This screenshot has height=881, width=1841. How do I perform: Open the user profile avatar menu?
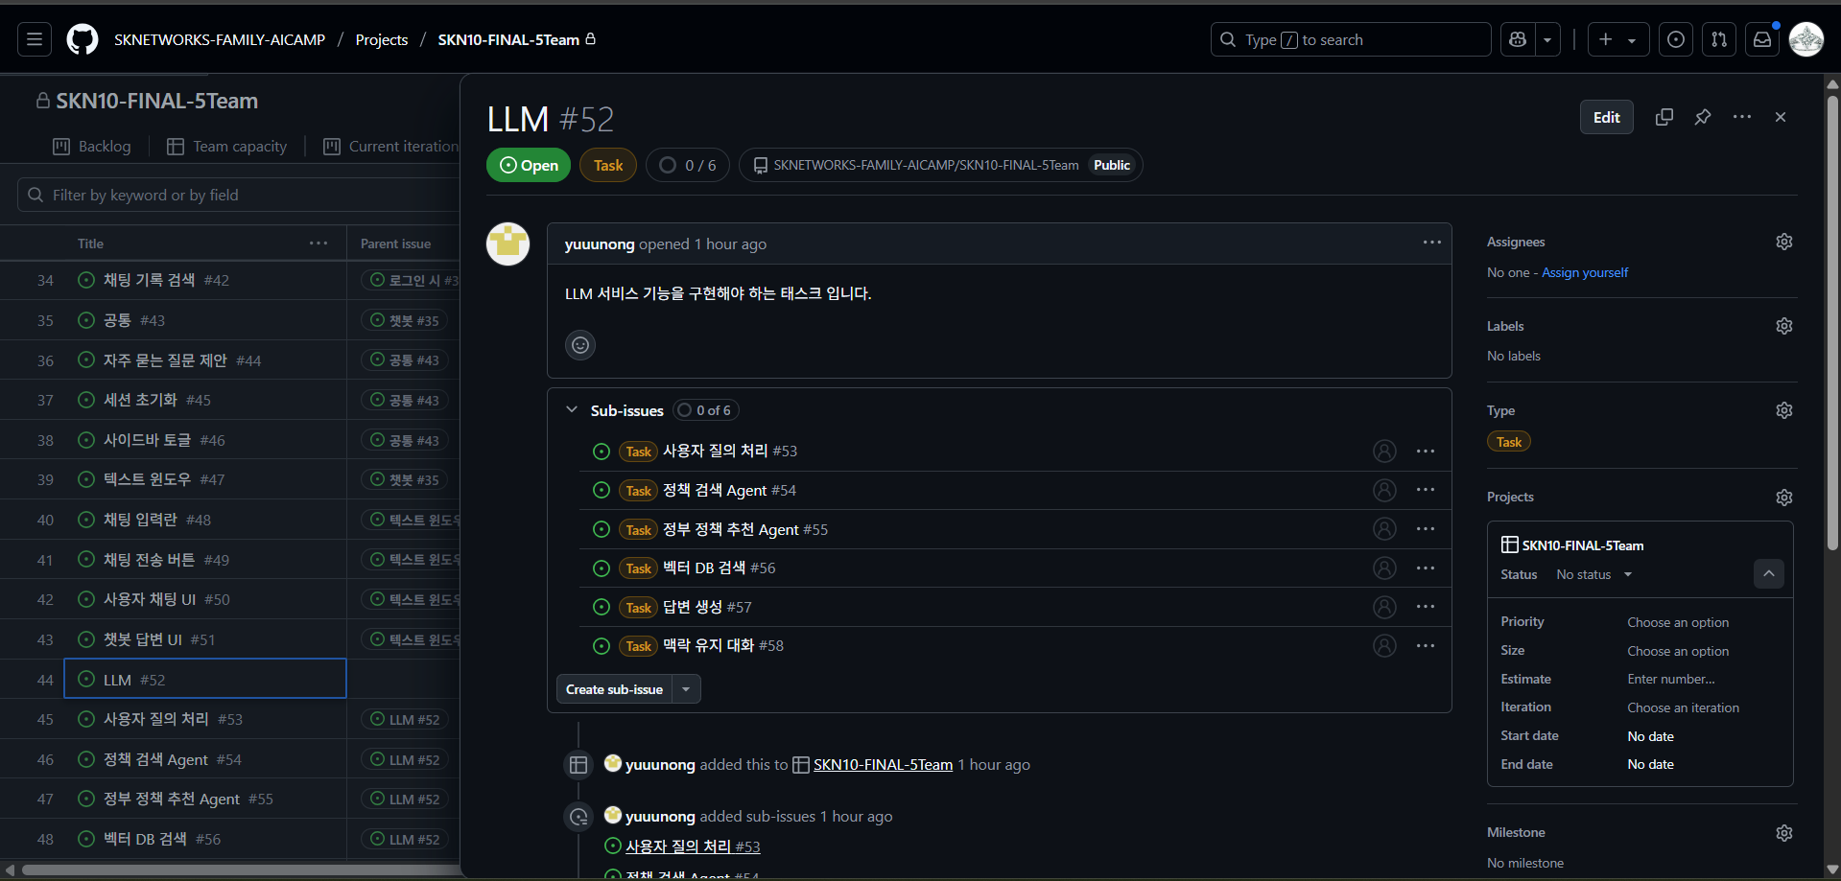pyautogui.click(x=1806, y=39)
